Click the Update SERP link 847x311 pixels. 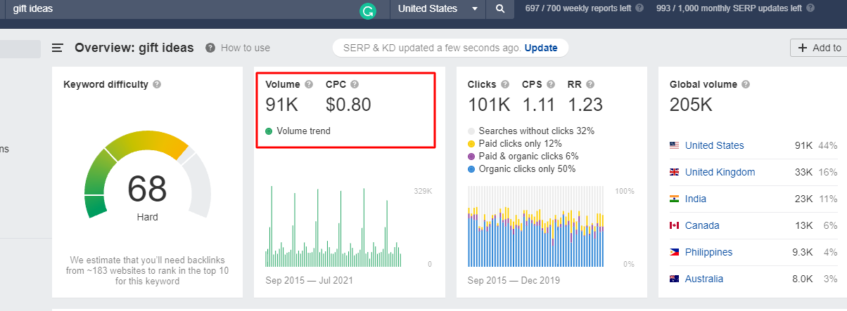540,48
